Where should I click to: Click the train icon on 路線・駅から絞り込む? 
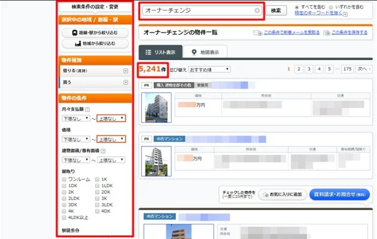[75, 33]
